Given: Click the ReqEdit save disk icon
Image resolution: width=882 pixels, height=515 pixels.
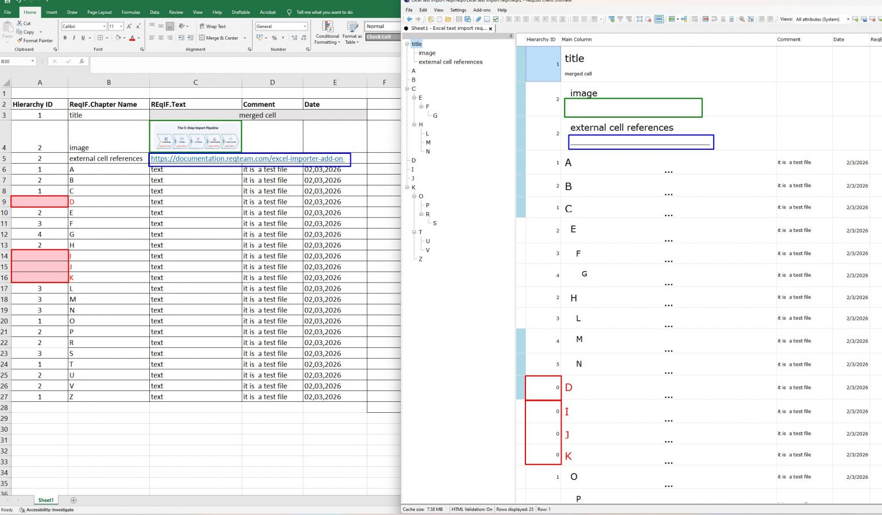Looking at the screenshot, I should tap(459, 19).
